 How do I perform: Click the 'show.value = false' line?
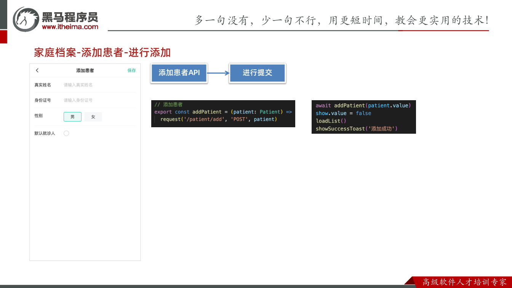343,113
